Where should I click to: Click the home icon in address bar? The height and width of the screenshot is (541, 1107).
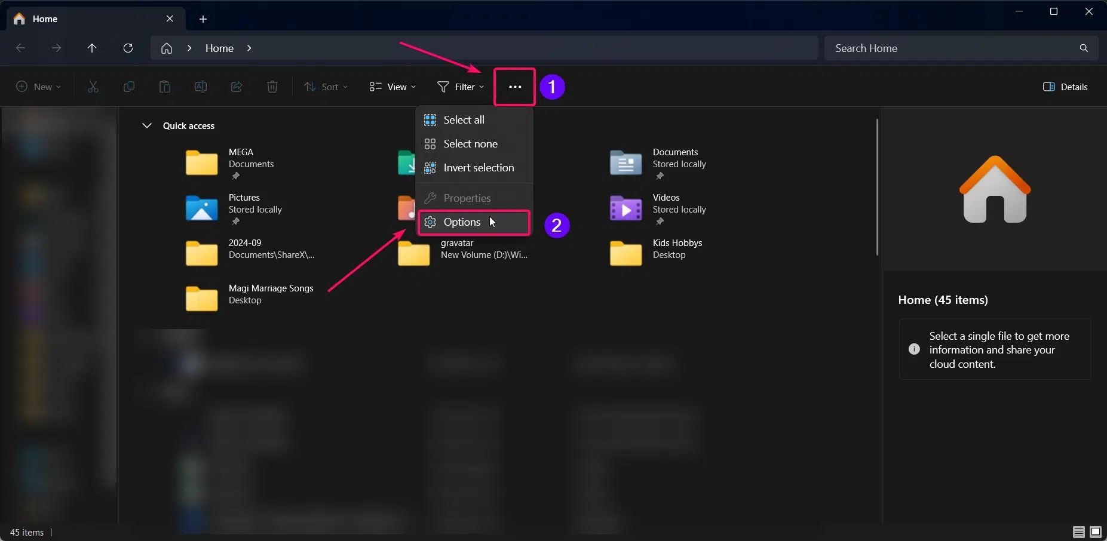[x=167, y=48]
